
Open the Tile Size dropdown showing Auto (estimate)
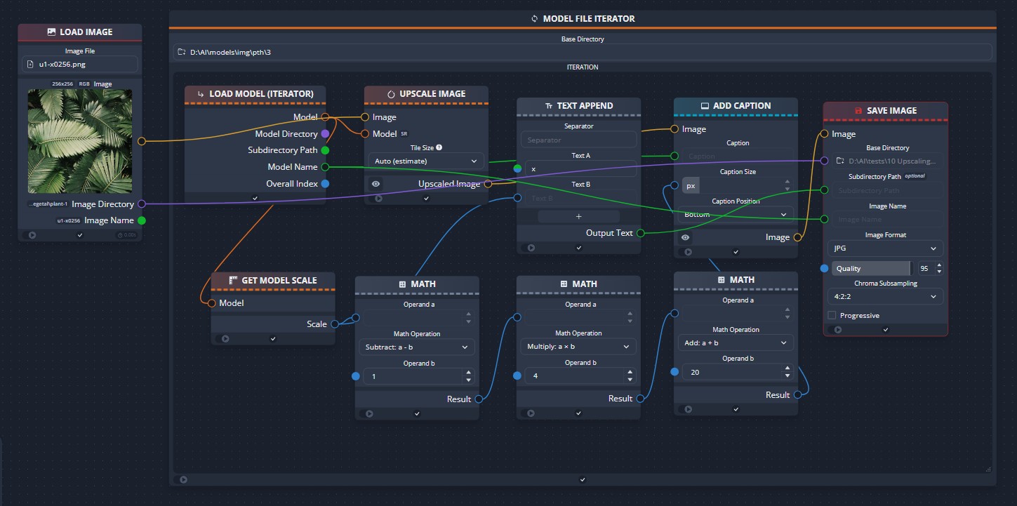(425, 161)
